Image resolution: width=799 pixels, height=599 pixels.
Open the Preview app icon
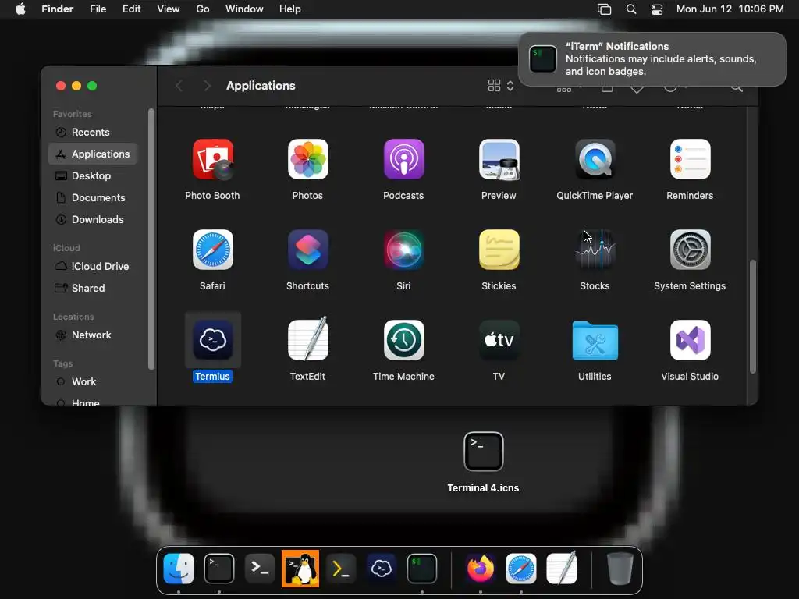499,159
